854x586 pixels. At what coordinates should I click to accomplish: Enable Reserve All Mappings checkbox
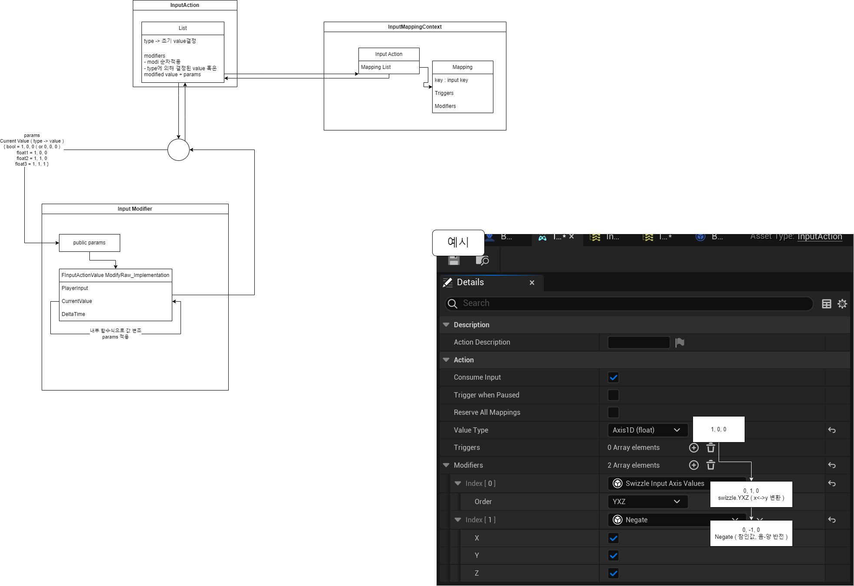613,412
